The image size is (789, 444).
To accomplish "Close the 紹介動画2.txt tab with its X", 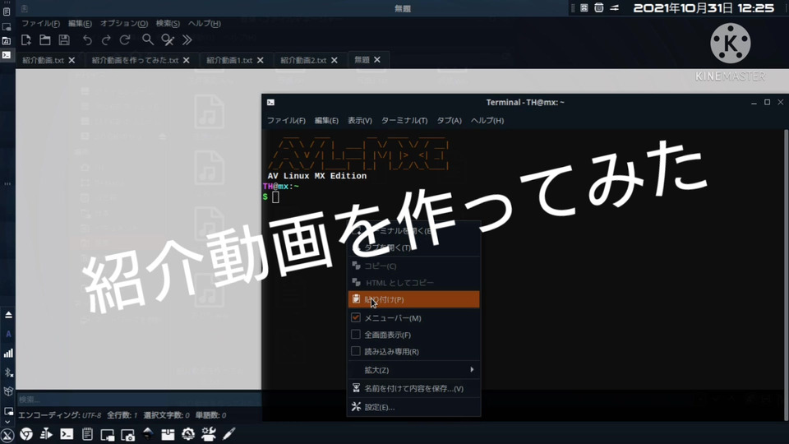I will coord(335,60).
